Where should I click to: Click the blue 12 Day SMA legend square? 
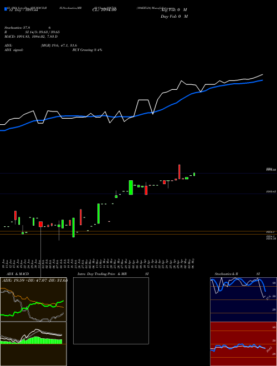tap(6, 9)
